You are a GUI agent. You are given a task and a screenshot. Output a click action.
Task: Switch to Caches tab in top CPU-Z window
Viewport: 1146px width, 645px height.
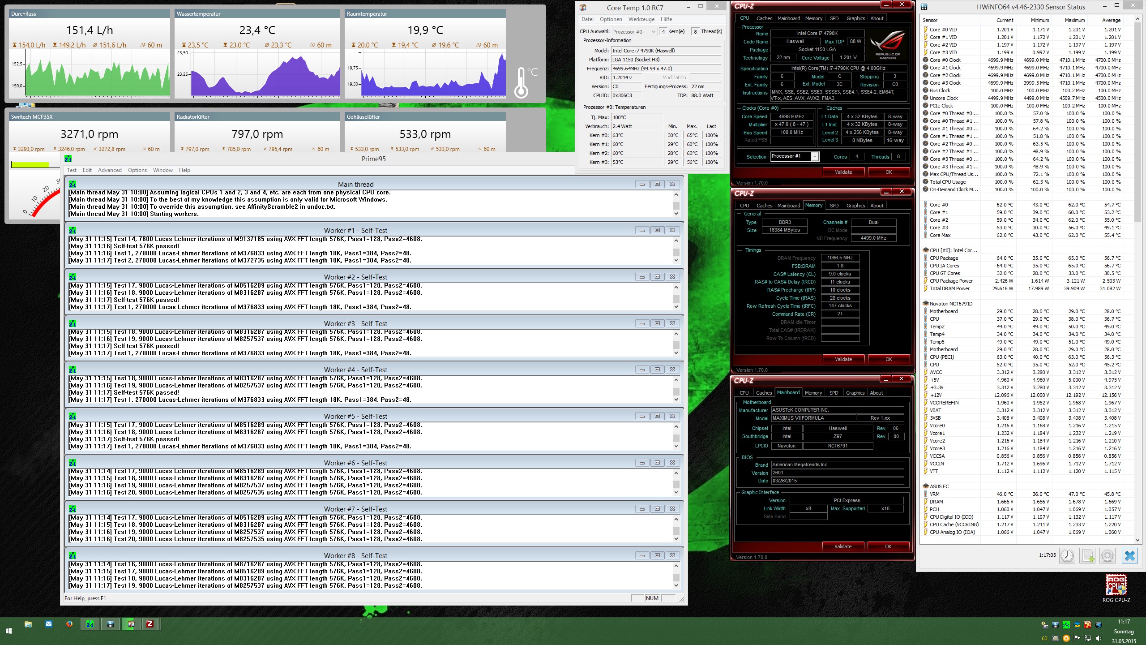point(764,18)
